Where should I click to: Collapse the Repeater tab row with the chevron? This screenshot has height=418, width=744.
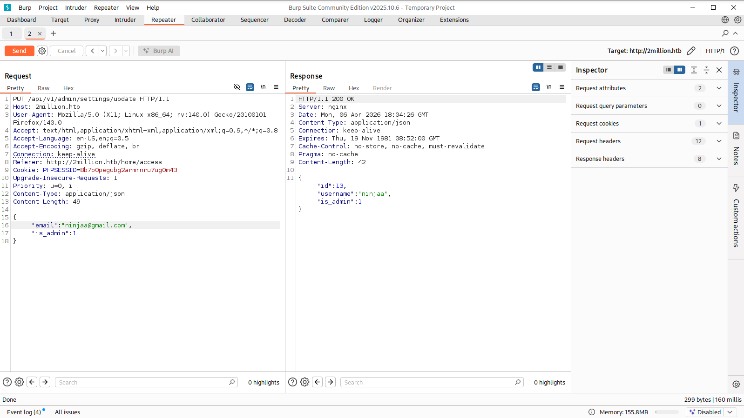click(736, 33)
